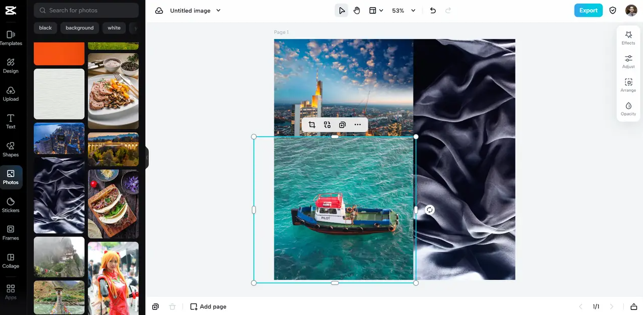Select the sliced meat plate photo thumbnail
The height and width of the screenshot is (315, 643).
(x=113, y=91)
